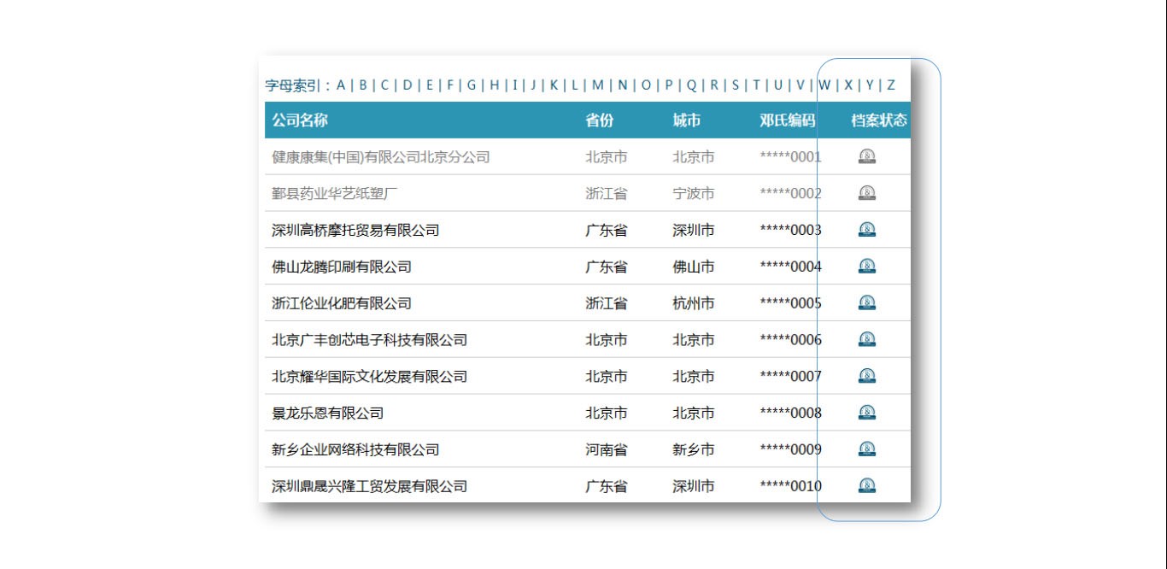1167x569 pixels.
Task: Open company 深圳高桥摩托贸易有限公司
Action: (x=355, y=231)
